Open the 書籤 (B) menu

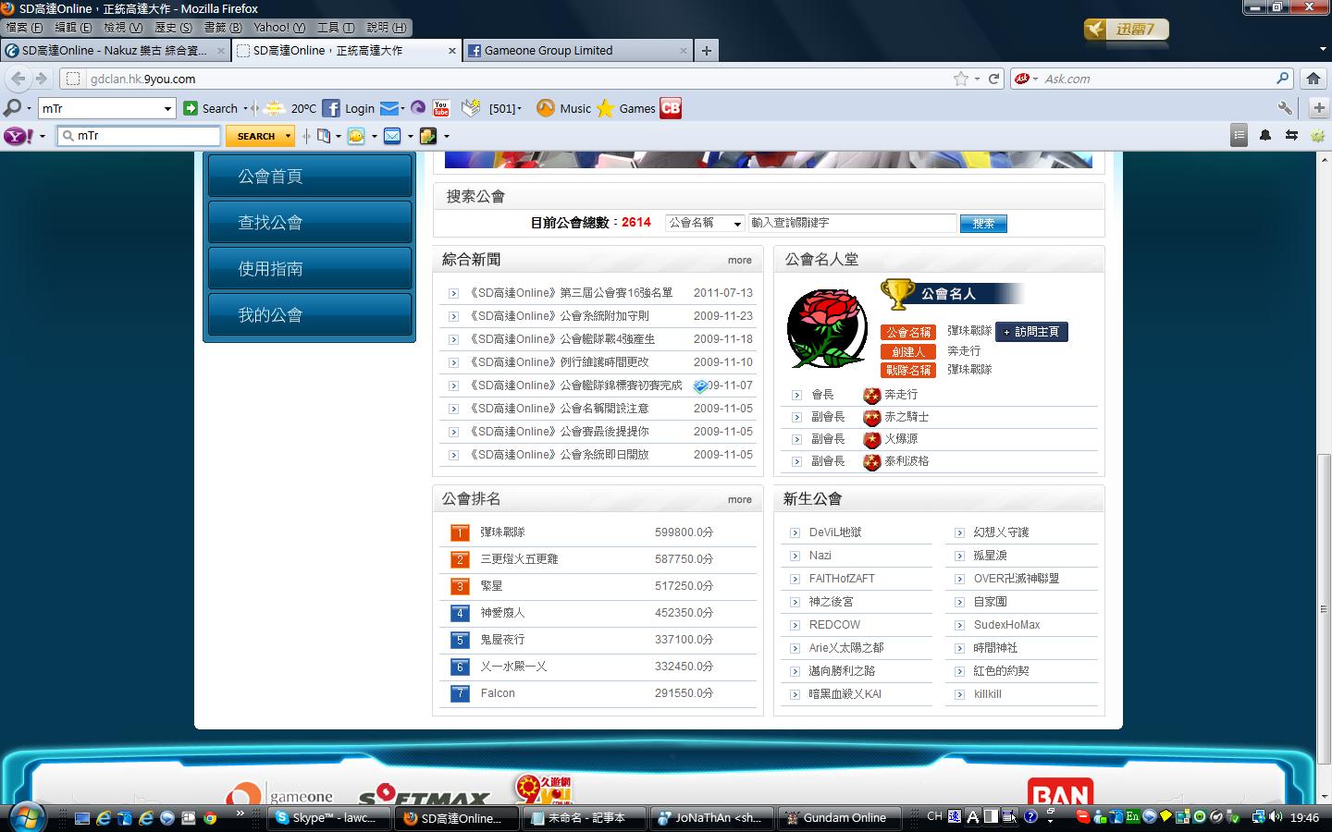[x=223, y=28]
